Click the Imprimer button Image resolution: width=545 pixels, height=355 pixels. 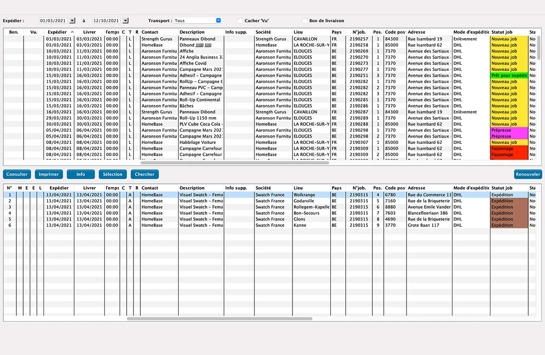[49, 174]
